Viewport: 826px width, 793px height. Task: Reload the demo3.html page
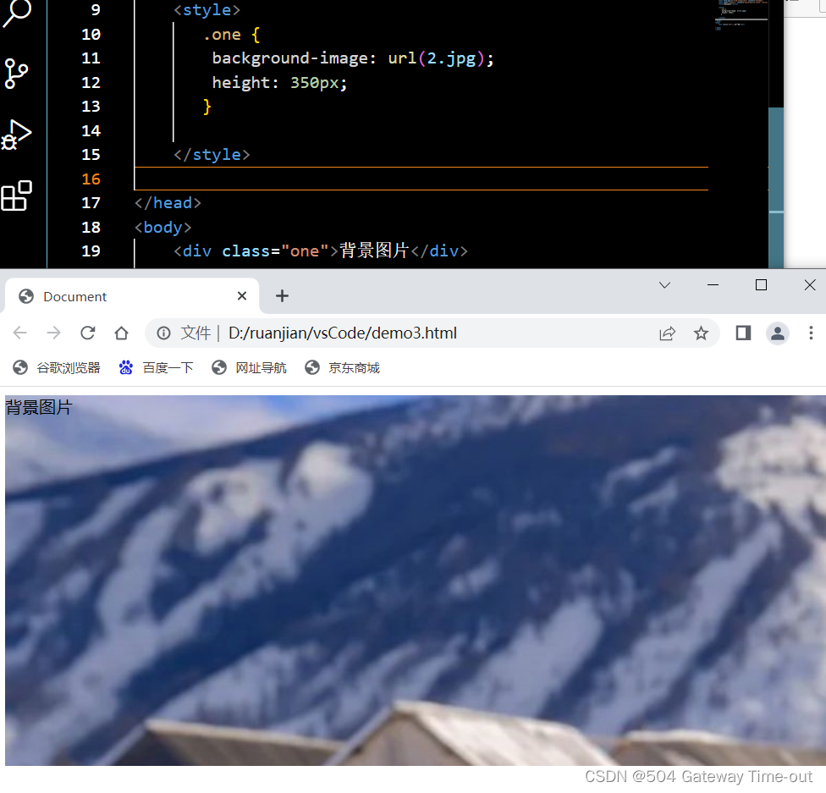(87, 333)
